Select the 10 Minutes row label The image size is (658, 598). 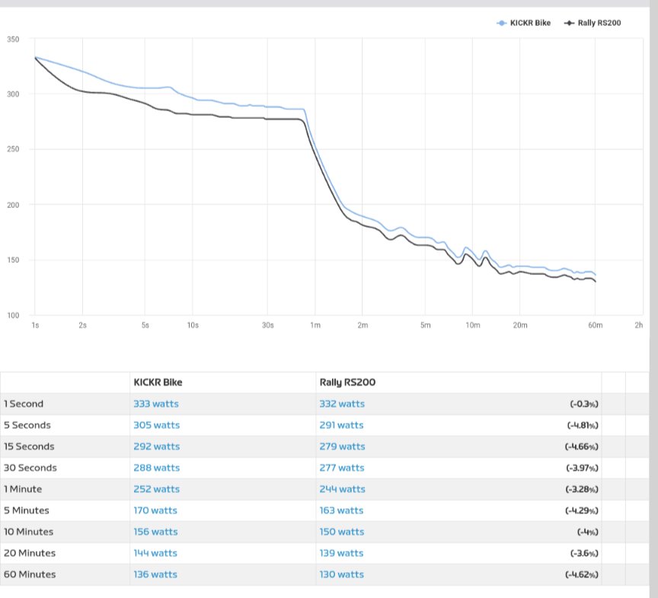point(28,532)
